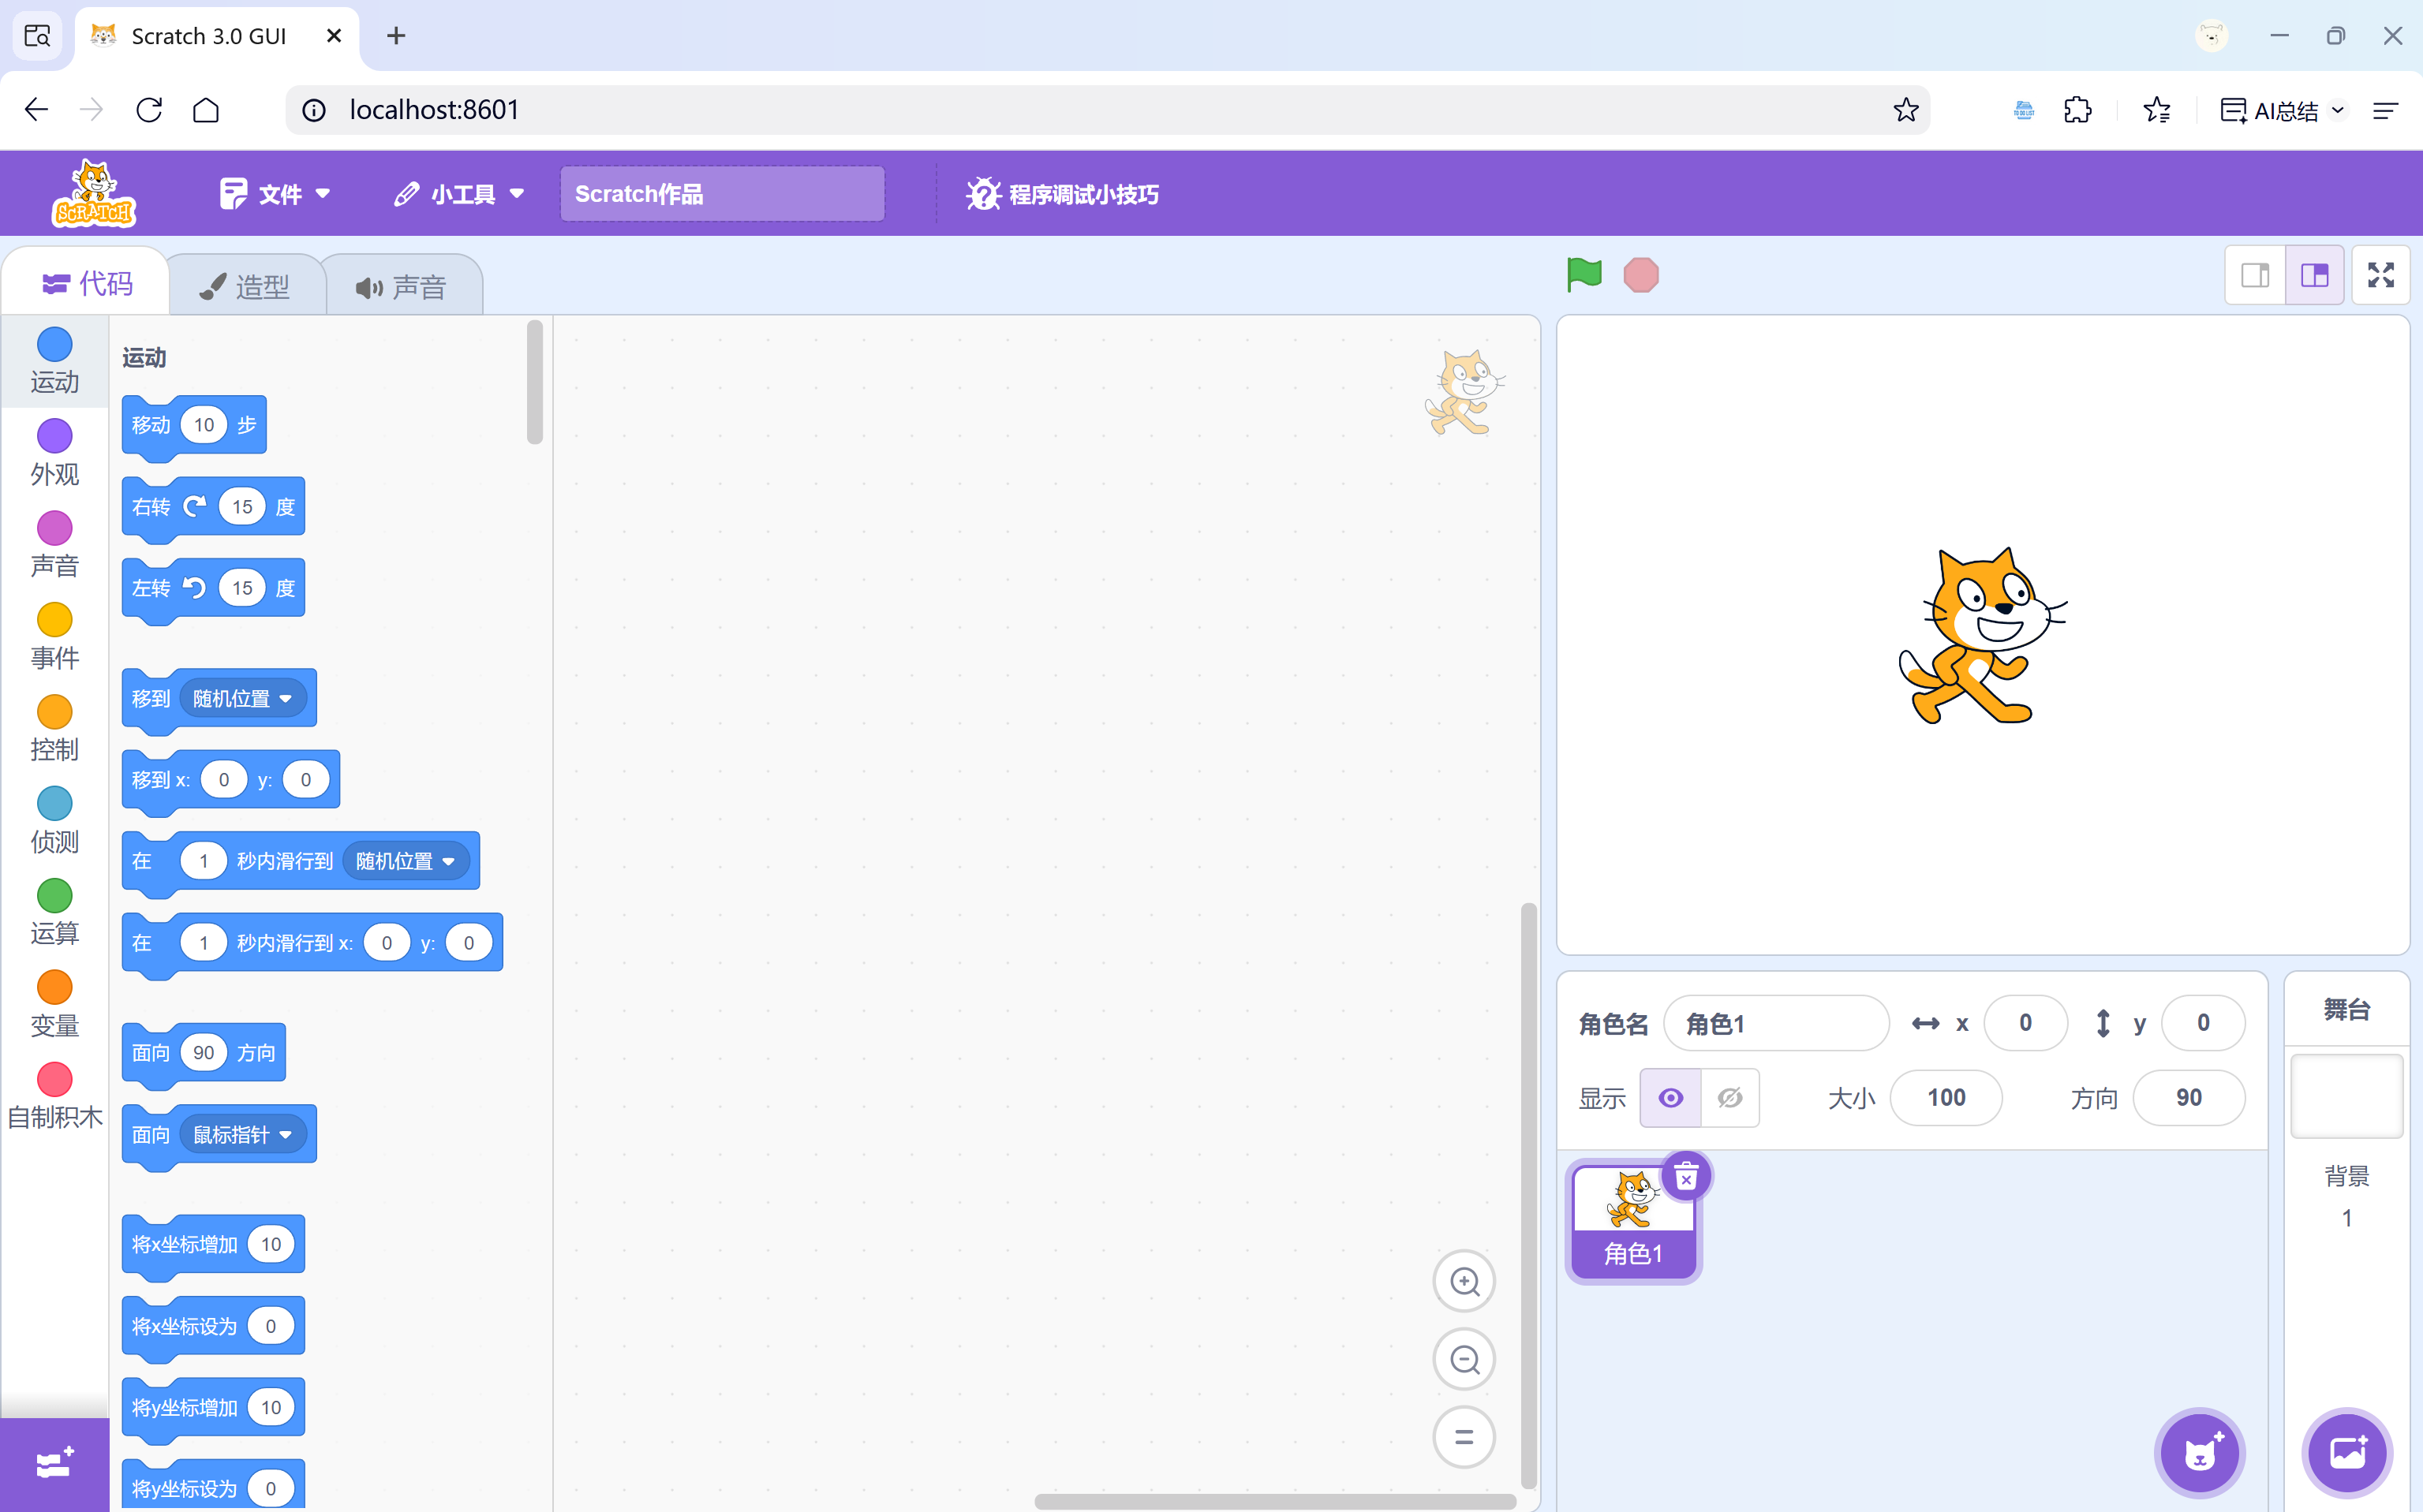2423x1512 pixels.
Task: Open the add extension button
Action: [54, 1464]
